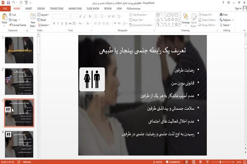Copy the selection
Screen dimensions: 247x164
[13, 20]
